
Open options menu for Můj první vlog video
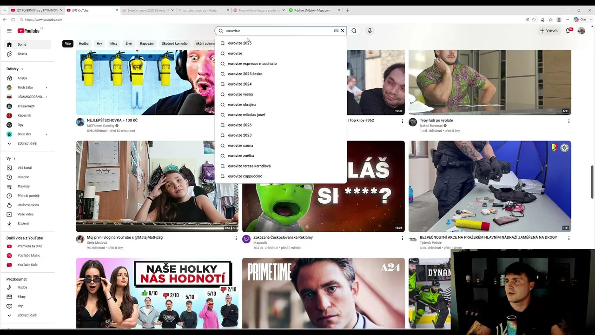tap(237, 238)
